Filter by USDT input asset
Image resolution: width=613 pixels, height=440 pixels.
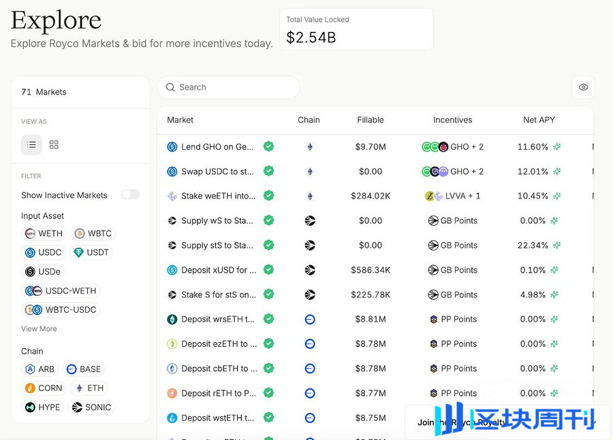91,252
